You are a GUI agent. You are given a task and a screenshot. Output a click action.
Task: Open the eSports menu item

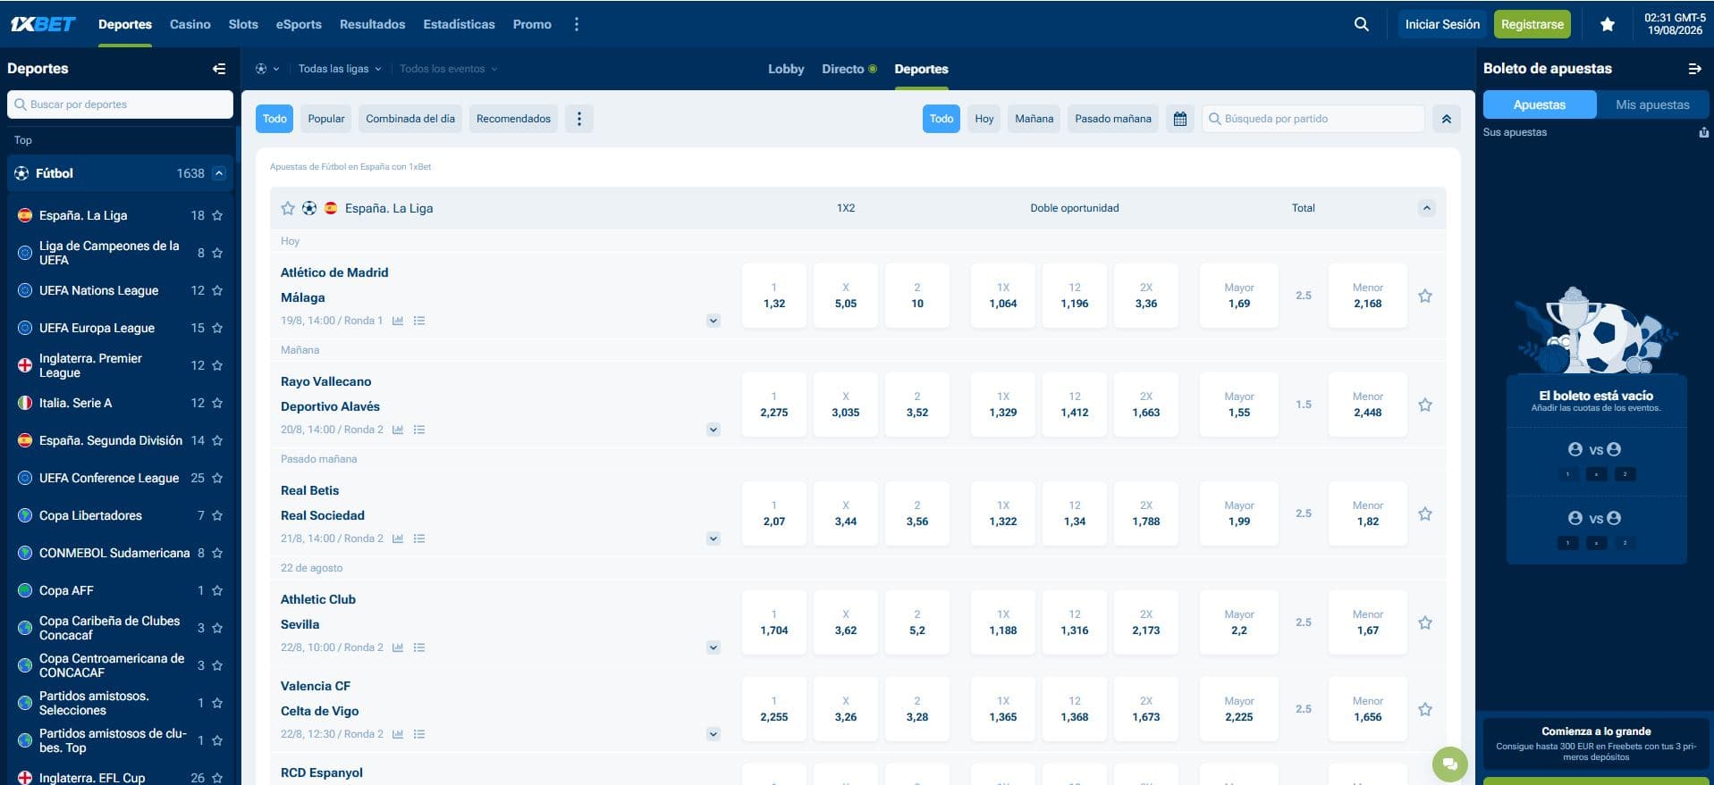coord(299,24)
